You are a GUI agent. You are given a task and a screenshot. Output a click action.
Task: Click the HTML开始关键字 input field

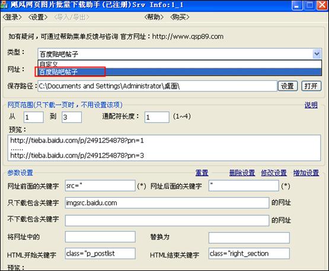point(100,254)
